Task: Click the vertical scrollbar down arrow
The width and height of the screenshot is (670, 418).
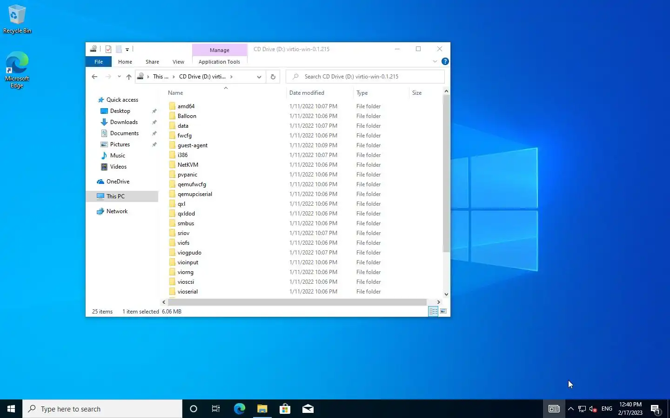Action: 446,294
